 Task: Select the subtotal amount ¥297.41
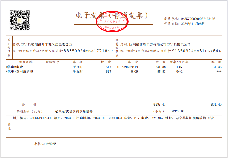tap(159, 104)
